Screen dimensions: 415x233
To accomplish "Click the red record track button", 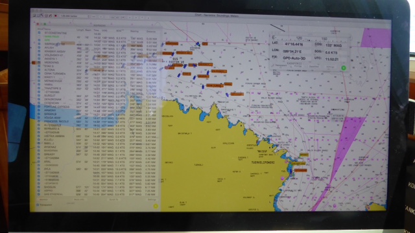I will 56,16.
